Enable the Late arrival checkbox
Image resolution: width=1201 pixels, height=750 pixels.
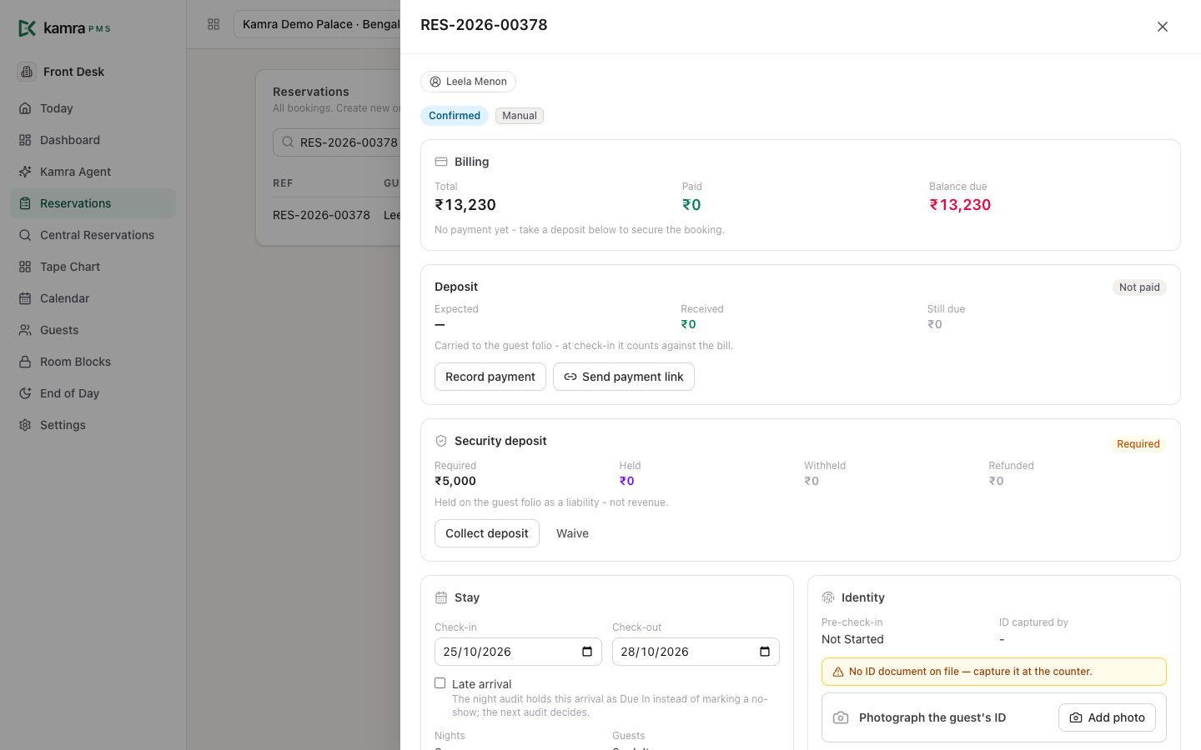pos(440,683)
